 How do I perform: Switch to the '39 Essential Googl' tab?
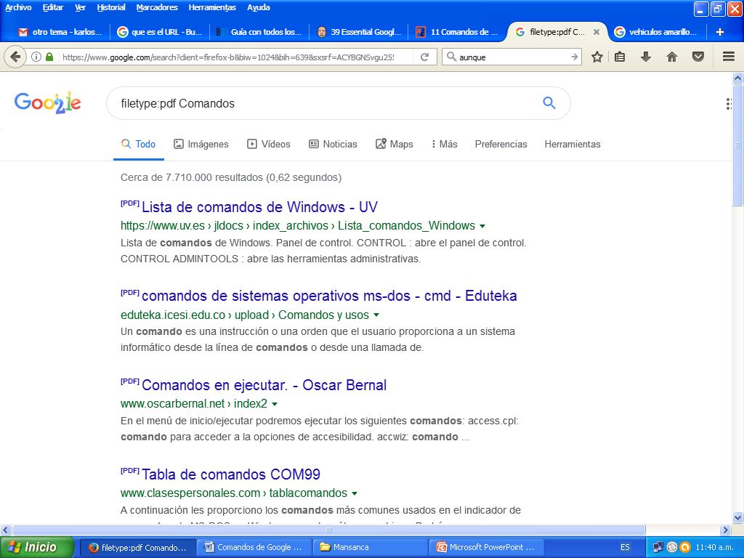359,32
